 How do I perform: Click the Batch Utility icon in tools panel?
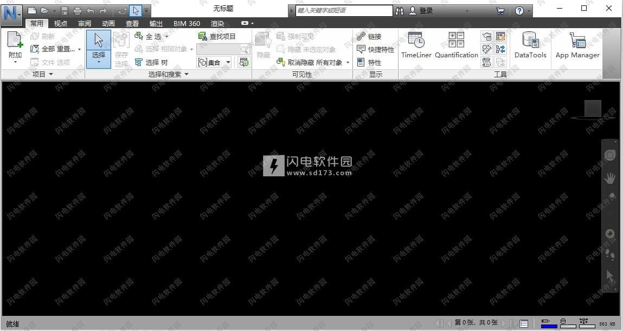pos(500,49)
